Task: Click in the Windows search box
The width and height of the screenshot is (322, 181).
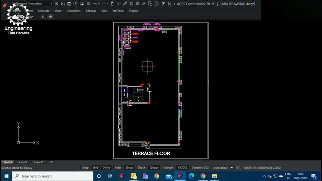Action: (52, 176)
